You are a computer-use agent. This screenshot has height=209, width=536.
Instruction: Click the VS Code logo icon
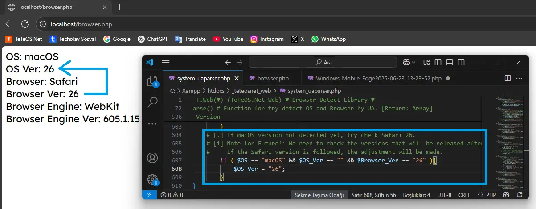[150, 62]
